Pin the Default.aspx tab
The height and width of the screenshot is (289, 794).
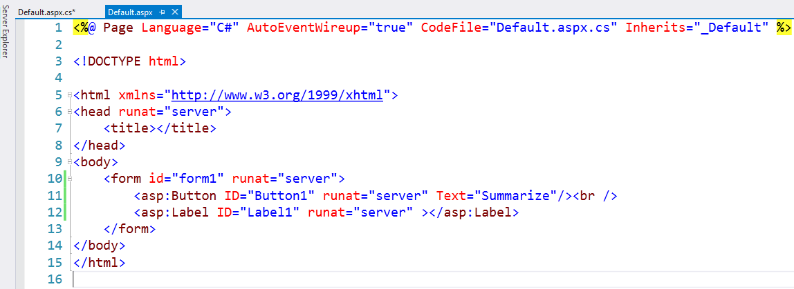[x=162, y=12]
